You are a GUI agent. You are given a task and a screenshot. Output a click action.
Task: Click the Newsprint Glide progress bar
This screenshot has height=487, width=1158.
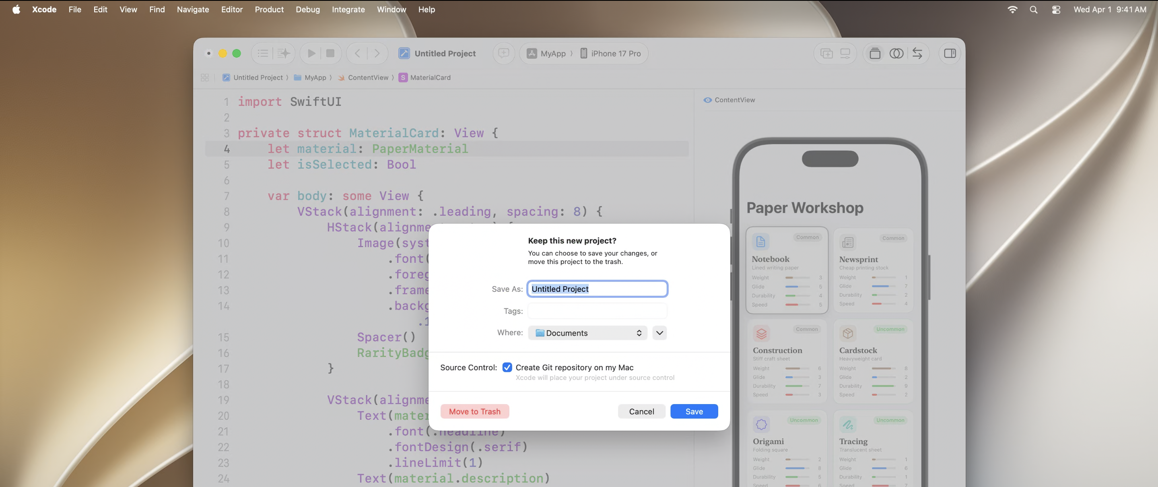click(884, 287)
